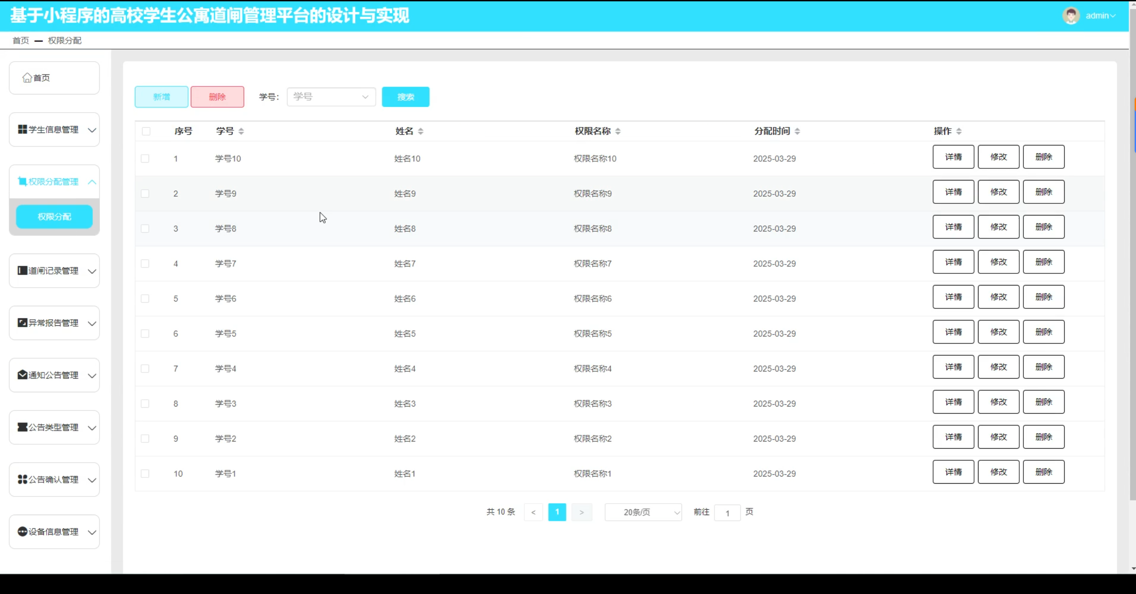Check the row for 学号5
The image size is (1136, 594).
[145, 334]
